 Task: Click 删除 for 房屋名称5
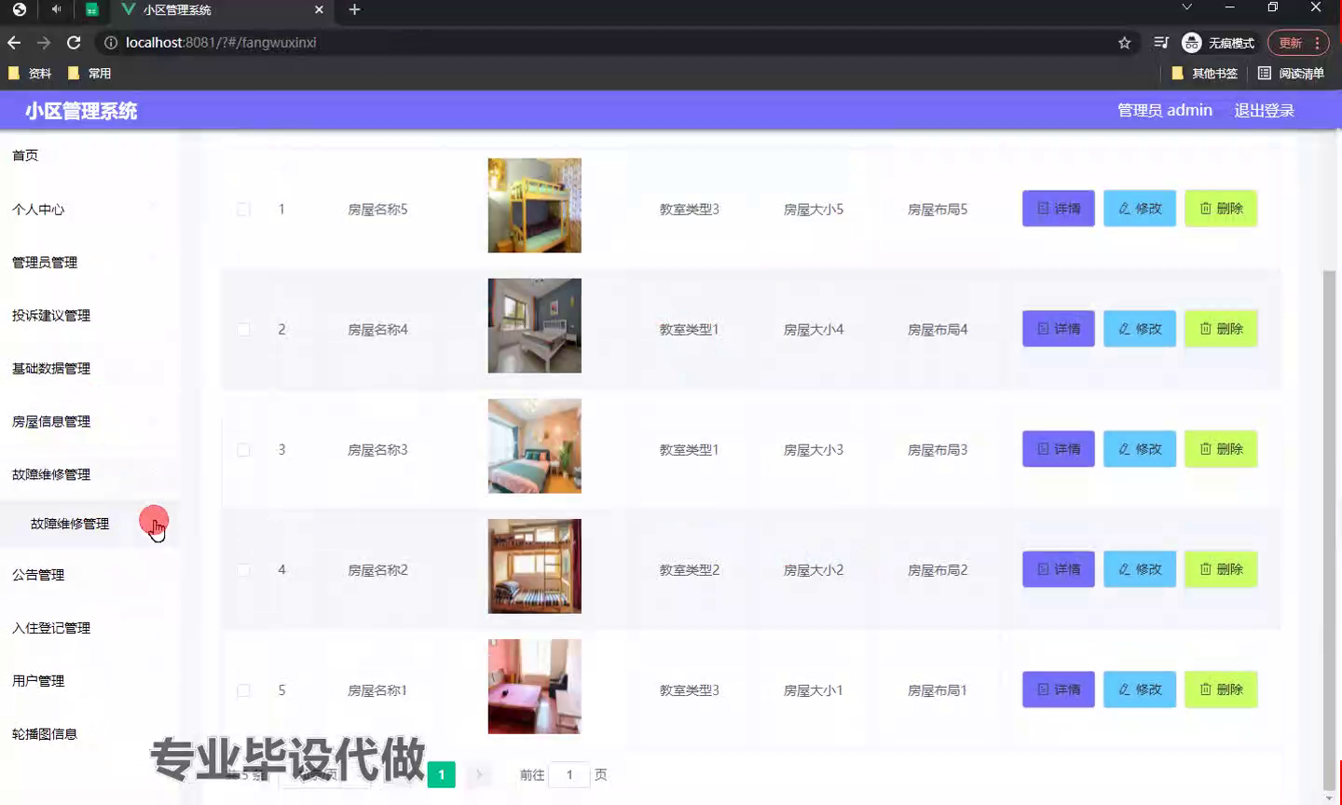[x=1221, y=209]
